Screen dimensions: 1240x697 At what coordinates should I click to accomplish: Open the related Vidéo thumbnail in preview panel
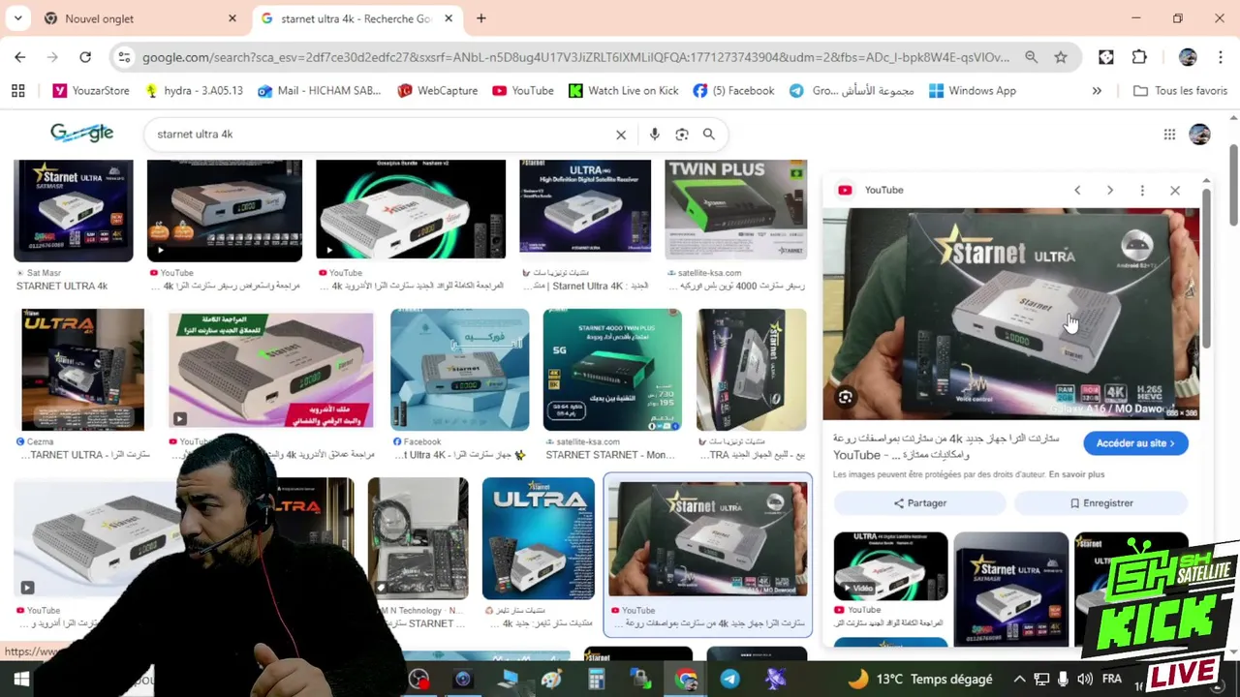click(891, 566)
